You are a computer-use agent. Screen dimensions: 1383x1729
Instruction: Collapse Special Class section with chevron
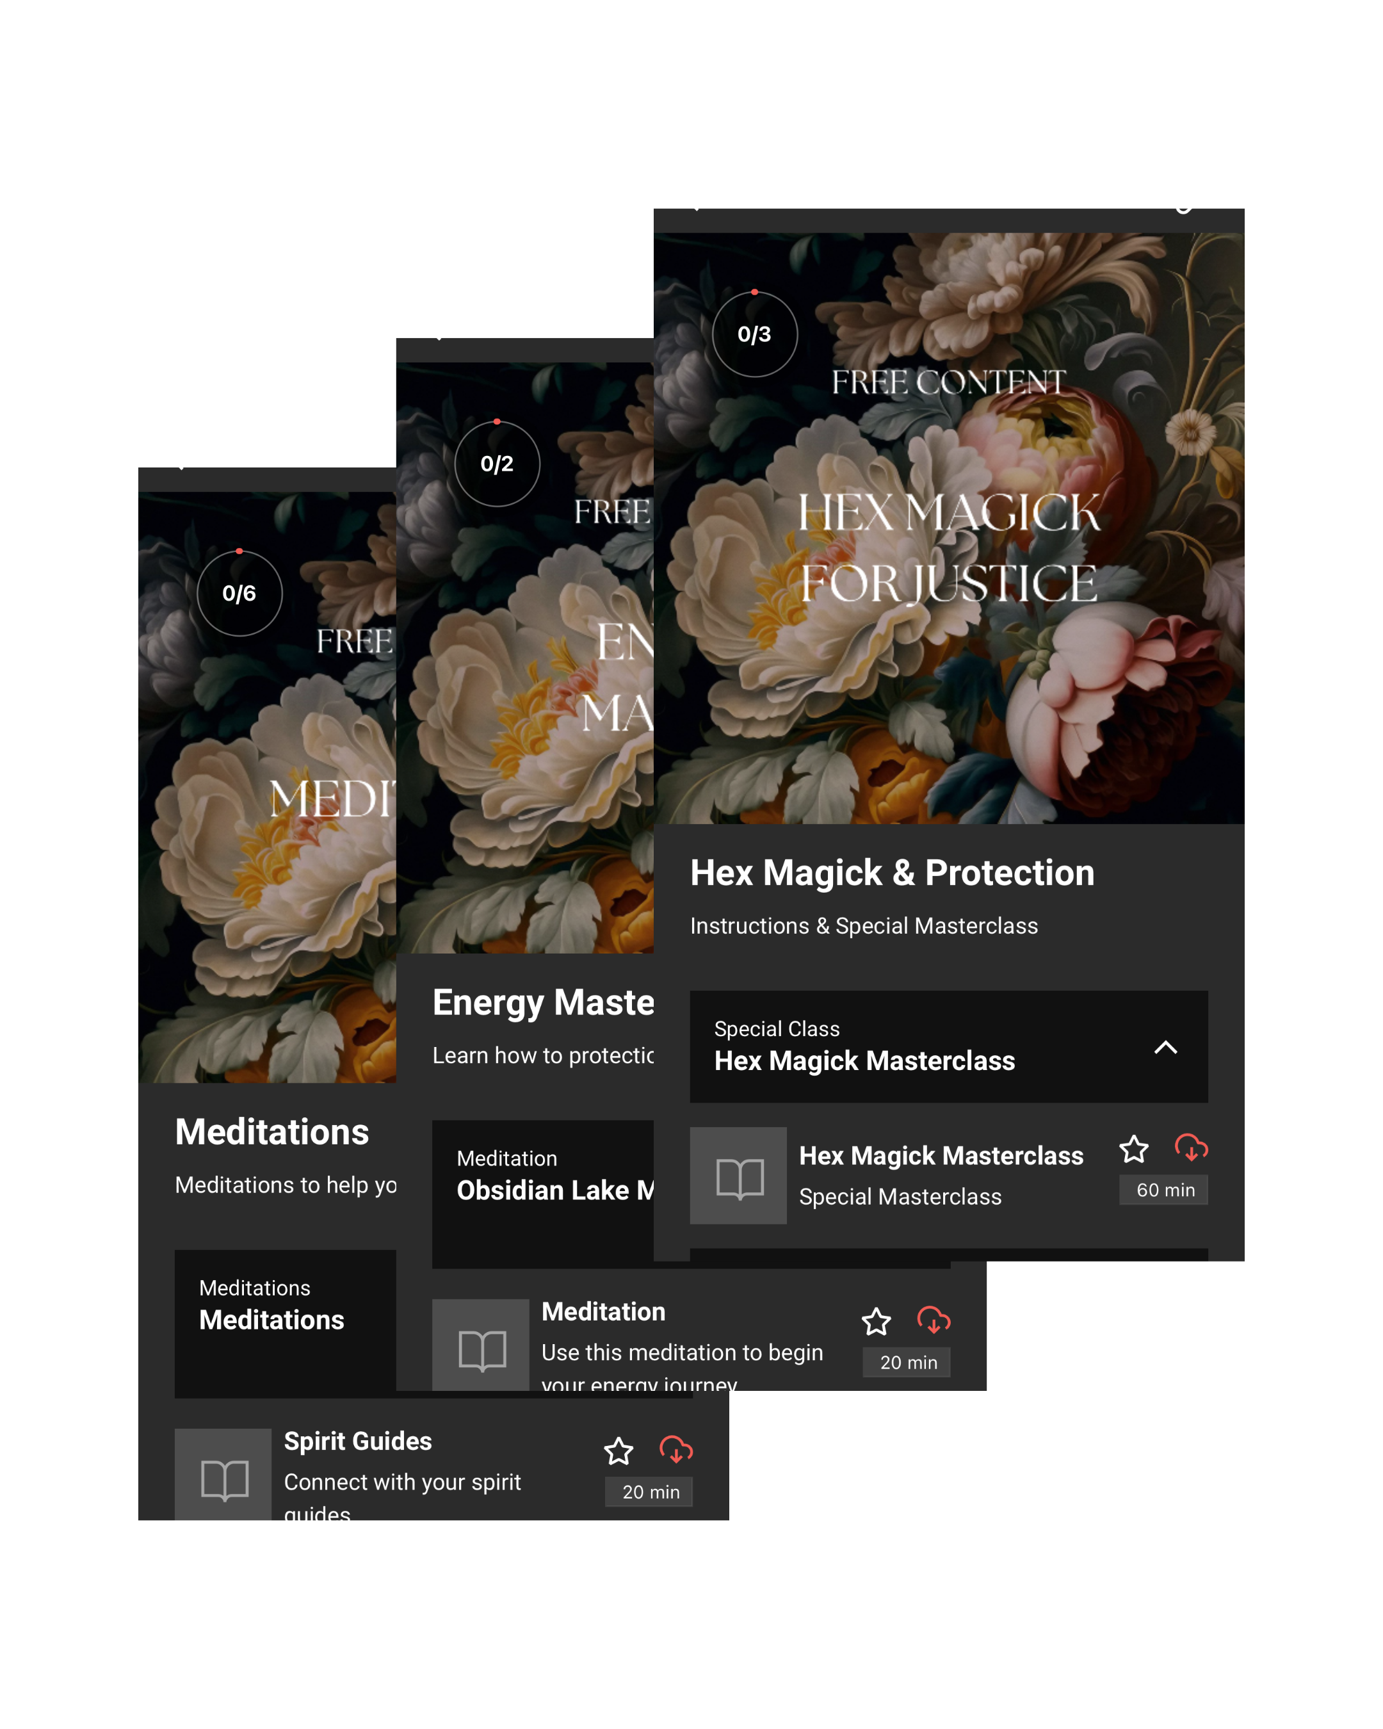1165,1048
